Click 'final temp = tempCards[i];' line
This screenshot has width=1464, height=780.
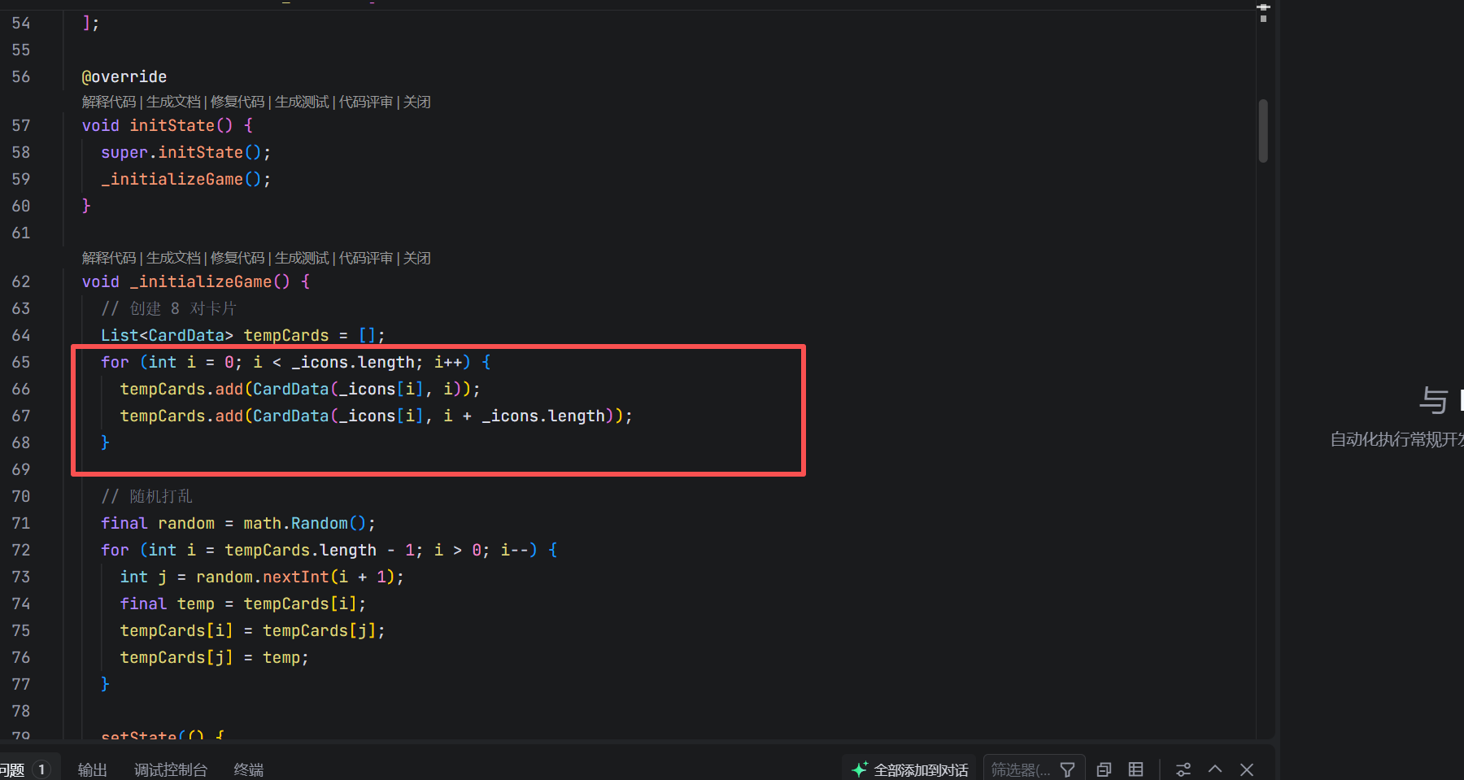pyautogui.click(x=243, y=604)
